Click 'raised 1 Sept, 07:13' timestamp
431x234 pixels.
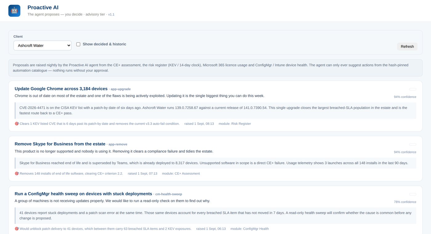143,174
